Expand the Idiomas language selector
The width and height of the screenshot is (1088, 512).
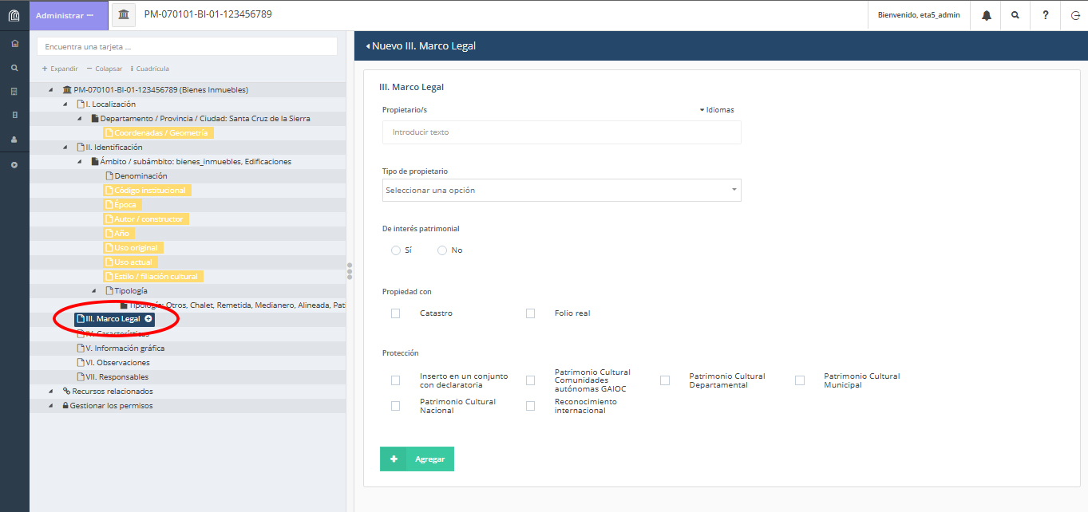[x=717, y=110]
